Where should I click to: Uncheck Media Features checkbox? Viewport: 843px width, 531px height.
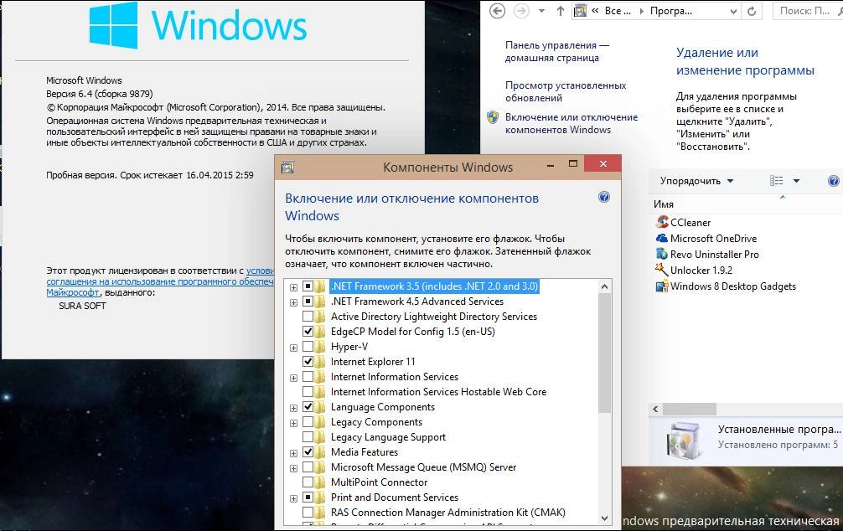[x=308, y=452]
